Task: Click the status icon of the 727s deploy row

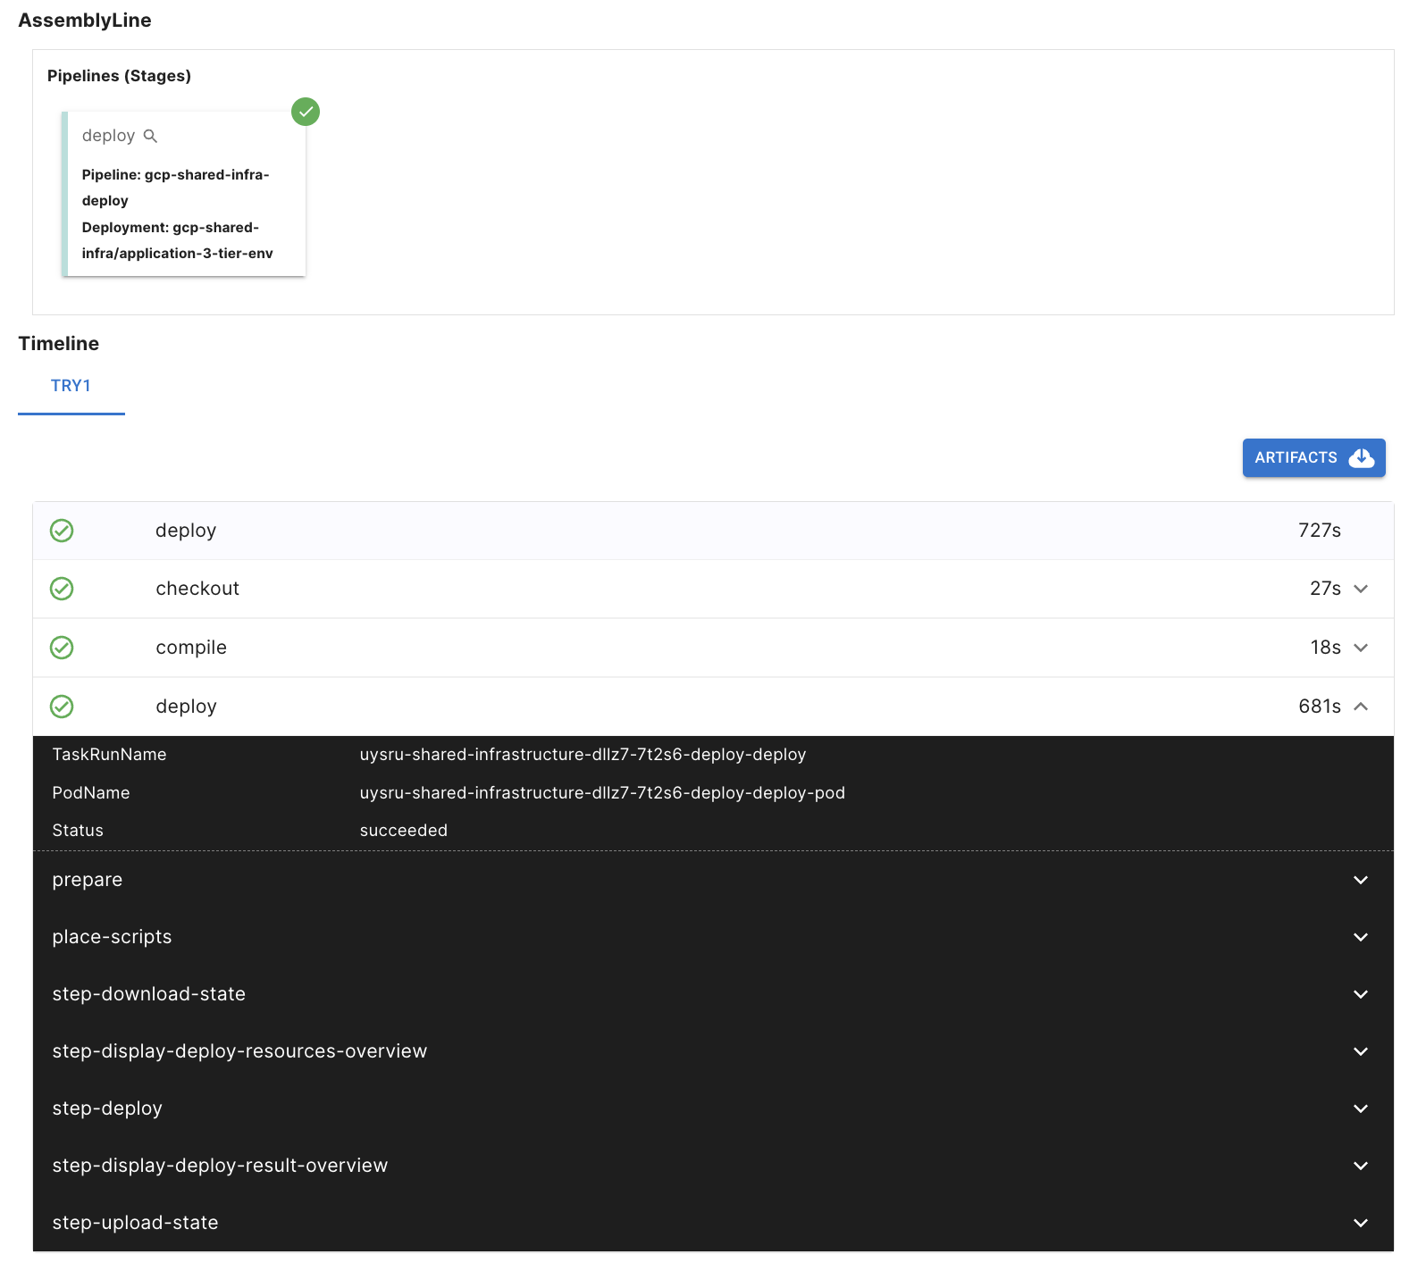Action: pyautogui.click(x=62, y=531)
